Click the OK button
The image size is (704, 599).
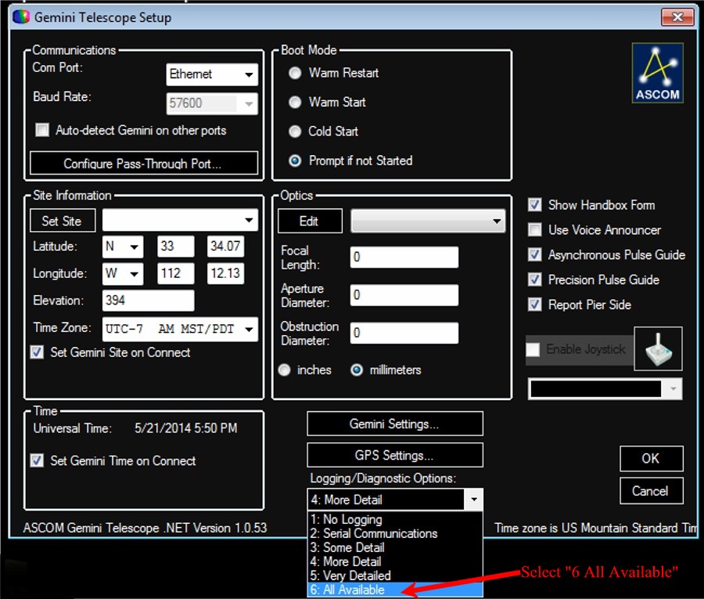(652, 458)
